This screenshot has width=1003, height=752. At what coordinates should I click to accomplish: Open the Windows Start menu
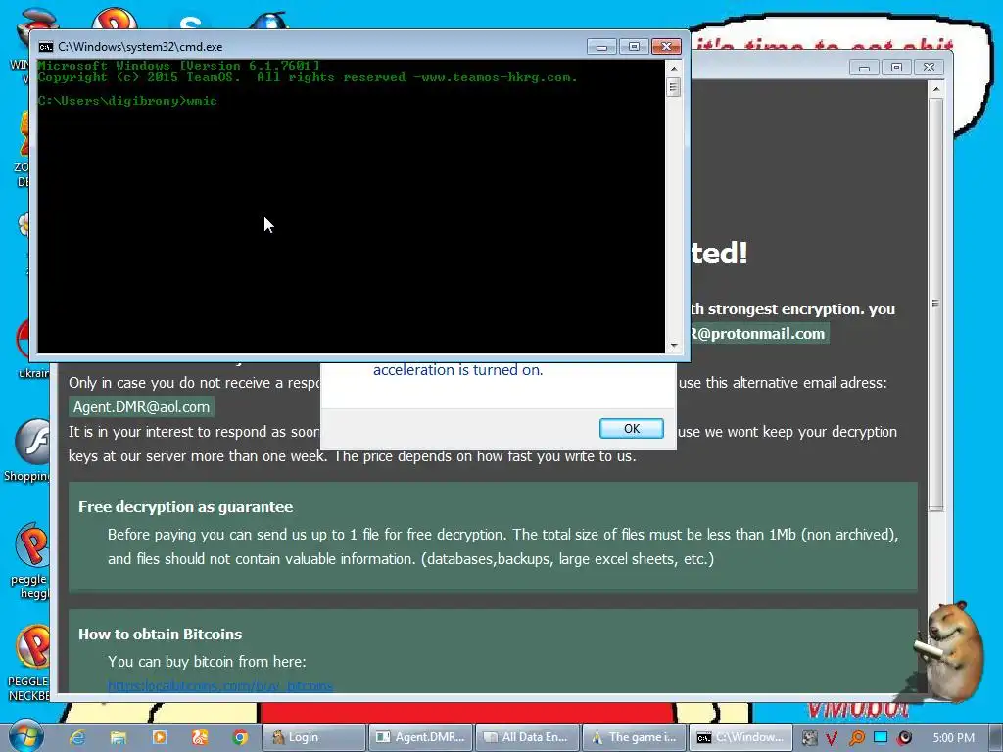point(26,736)
